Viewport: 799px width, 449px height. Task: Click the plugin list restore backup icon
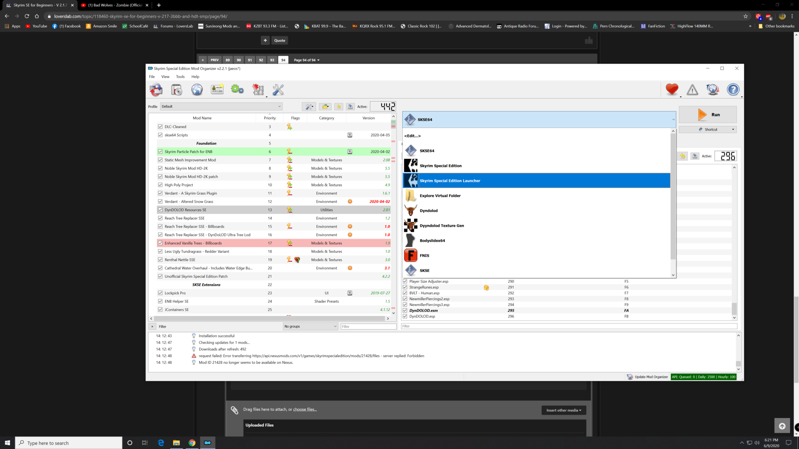point(682,156)
